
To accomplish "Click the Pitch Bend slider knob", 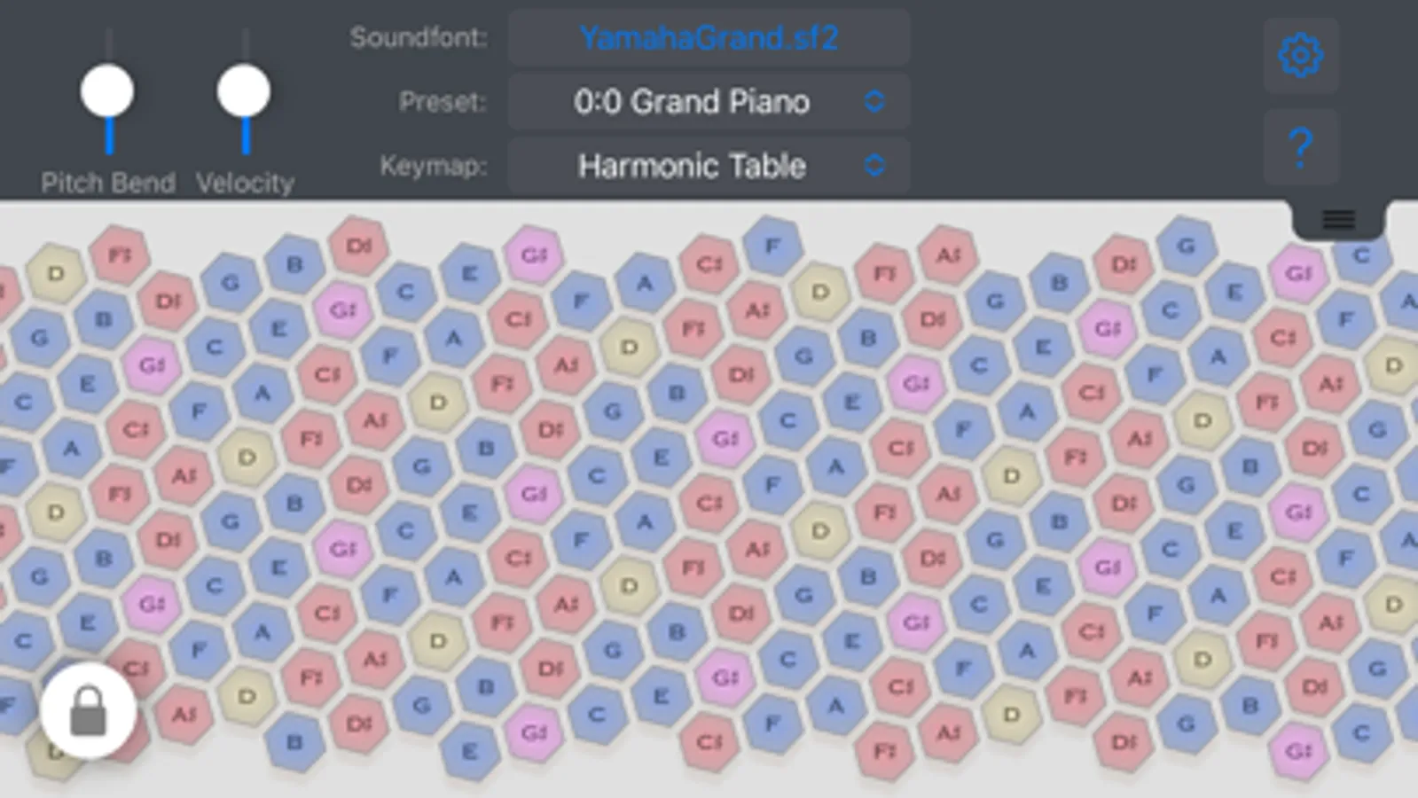I will tap(107, 90).
